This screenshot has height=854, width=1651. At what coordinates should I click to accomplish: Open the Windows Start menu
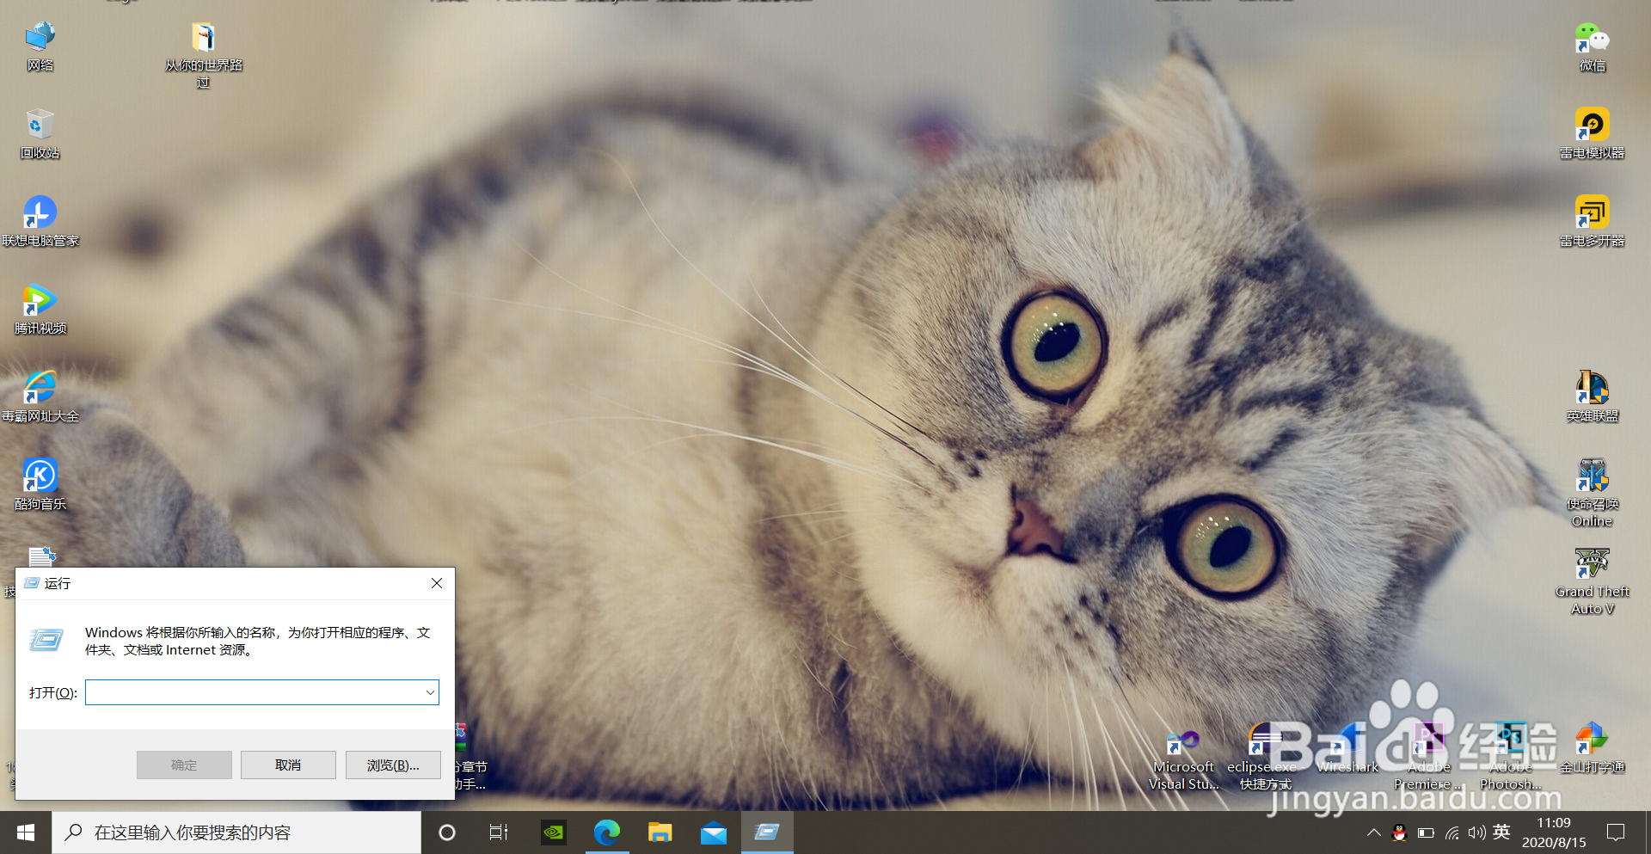[26, 832]
